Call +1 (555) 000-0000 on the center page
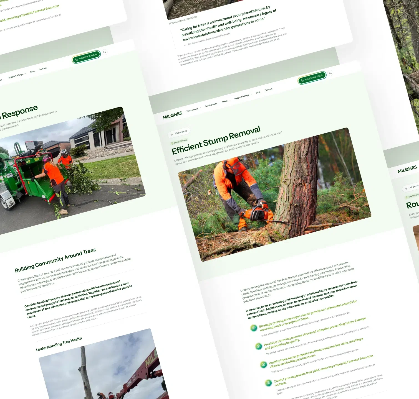Screen dimensions: 419x399 [312, 78]
